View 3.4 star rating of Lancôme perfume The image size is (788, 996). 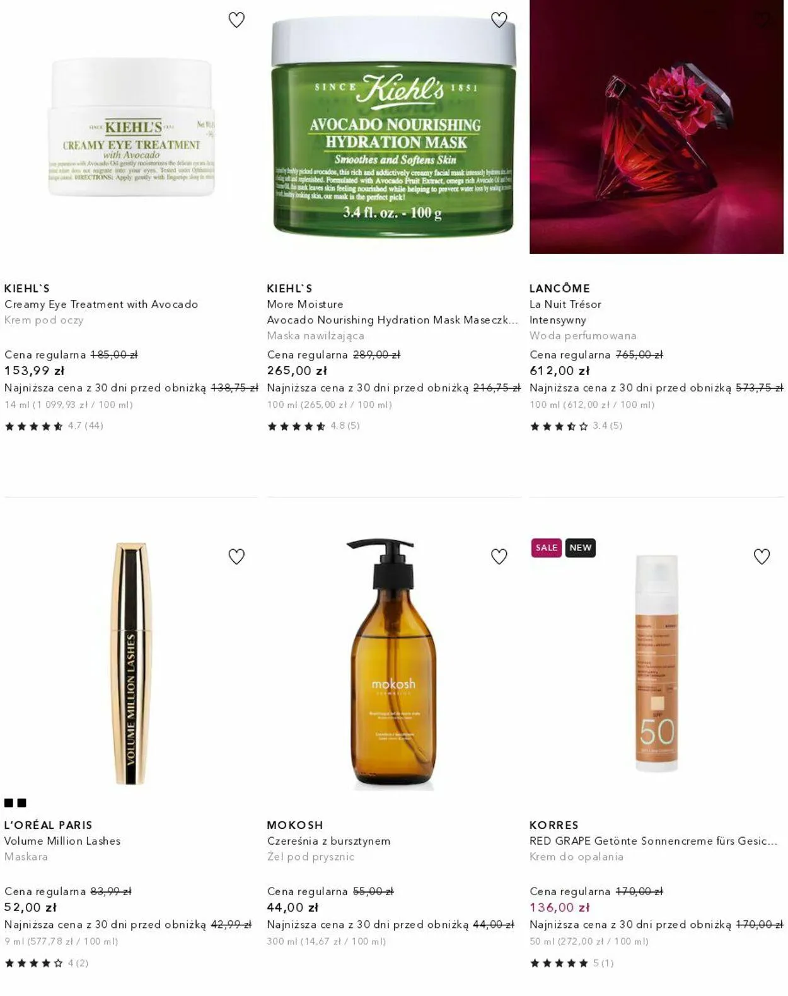coord(576,426)
